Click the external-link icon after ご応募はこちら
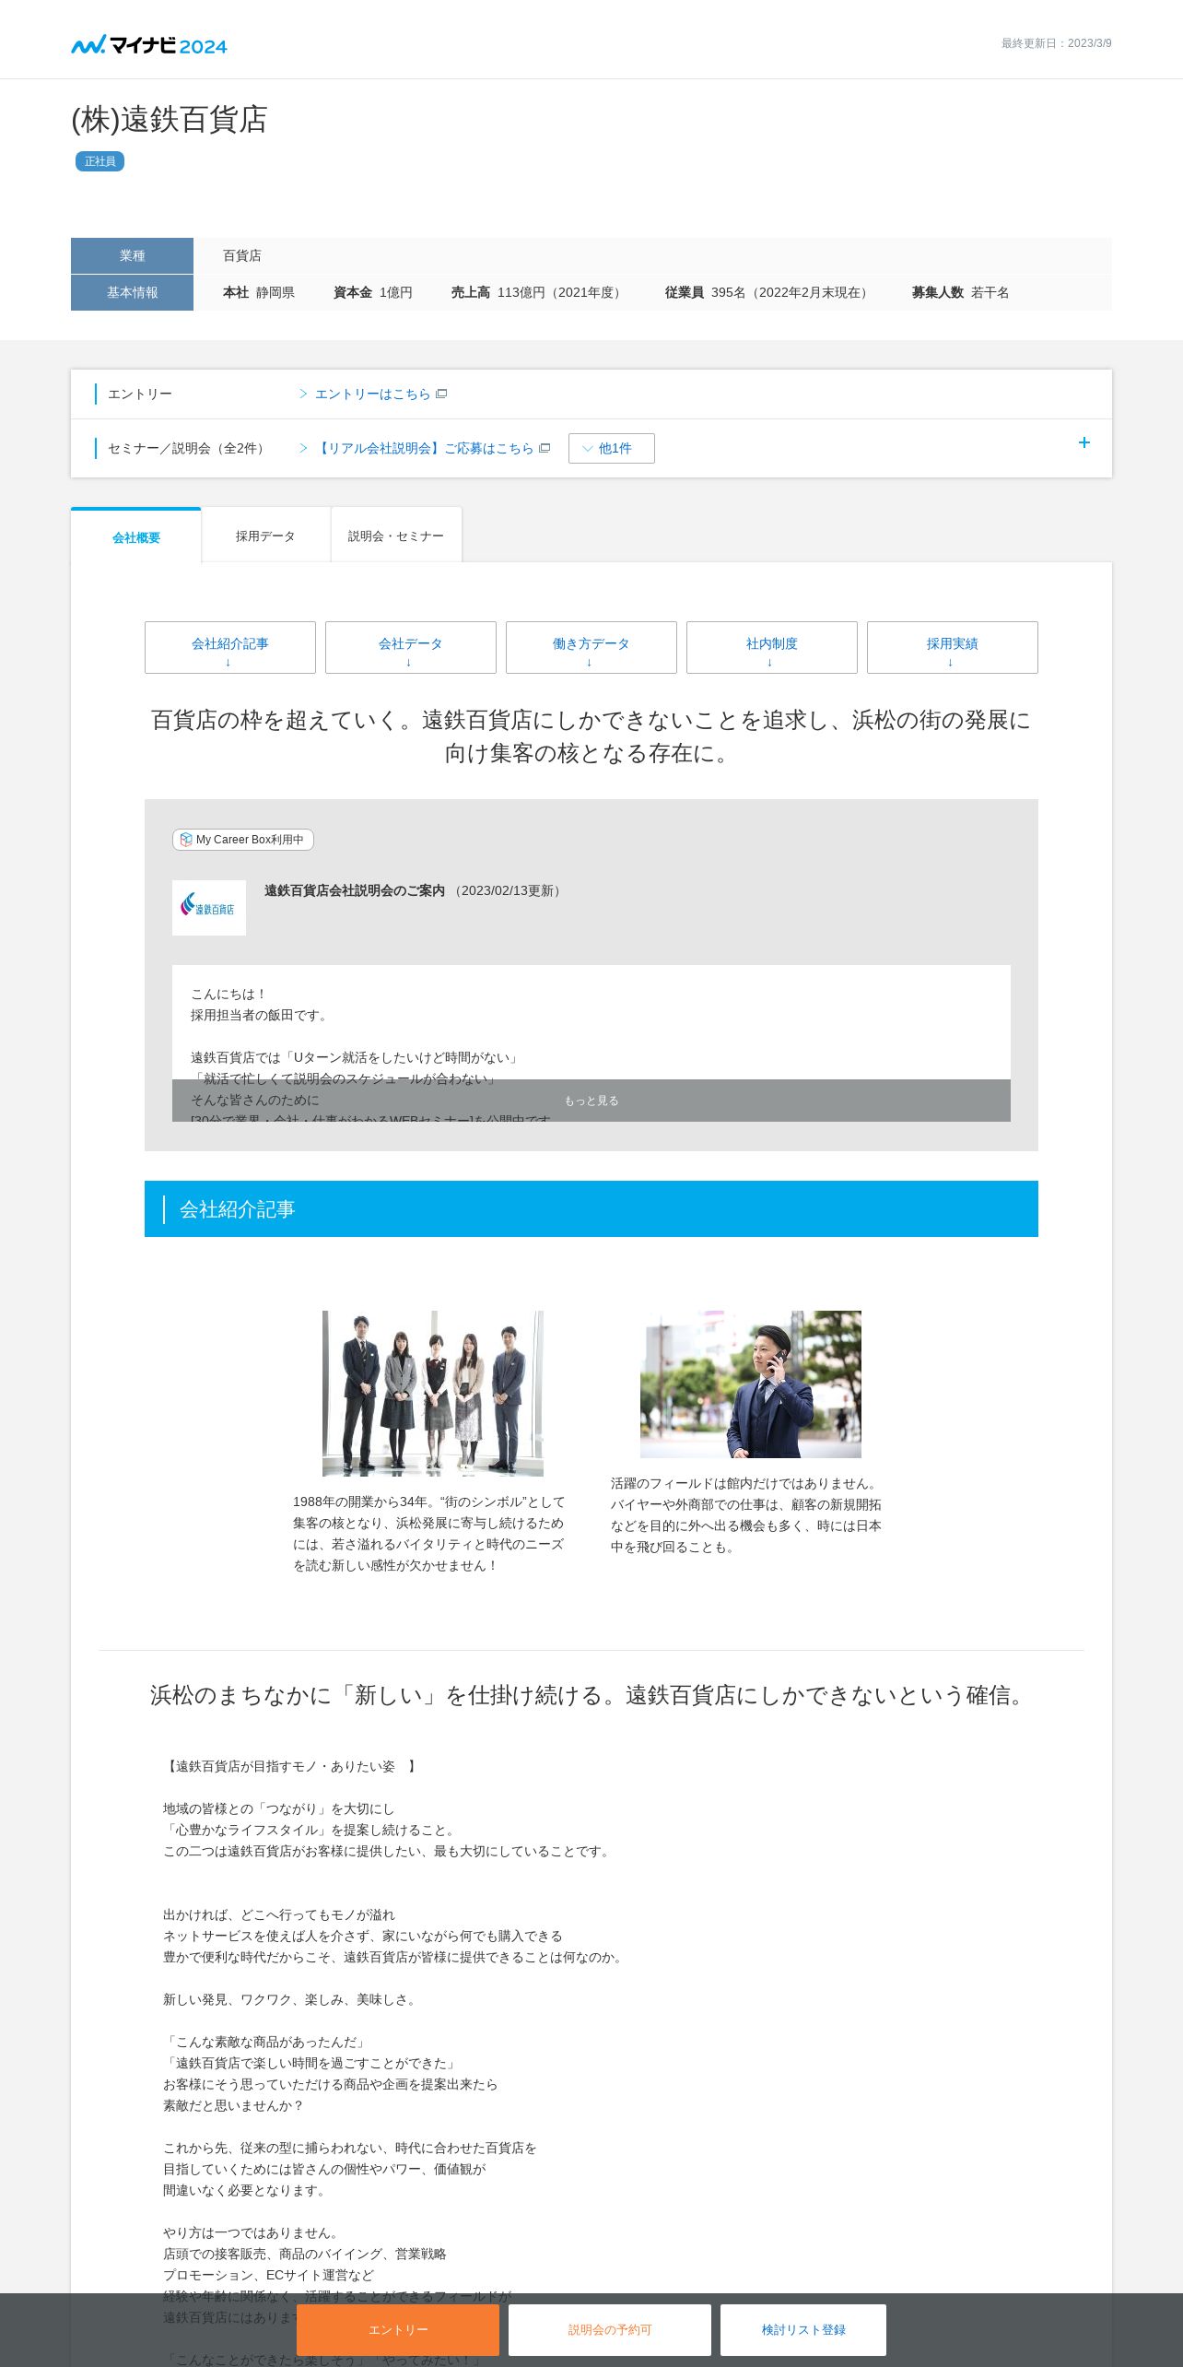1183x2367 pixels. (545, 449)
